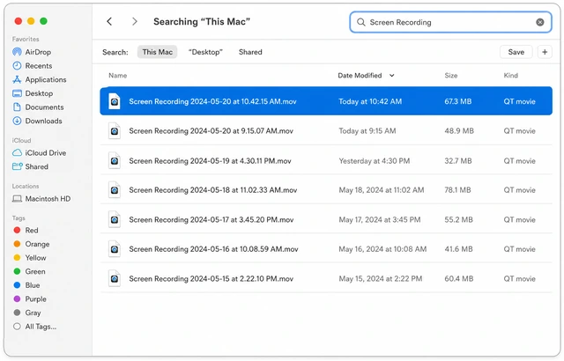The width and height of the screenshot is (564, 361).
Task: Set search scope to "Desktop"
Action: [205, 52]
